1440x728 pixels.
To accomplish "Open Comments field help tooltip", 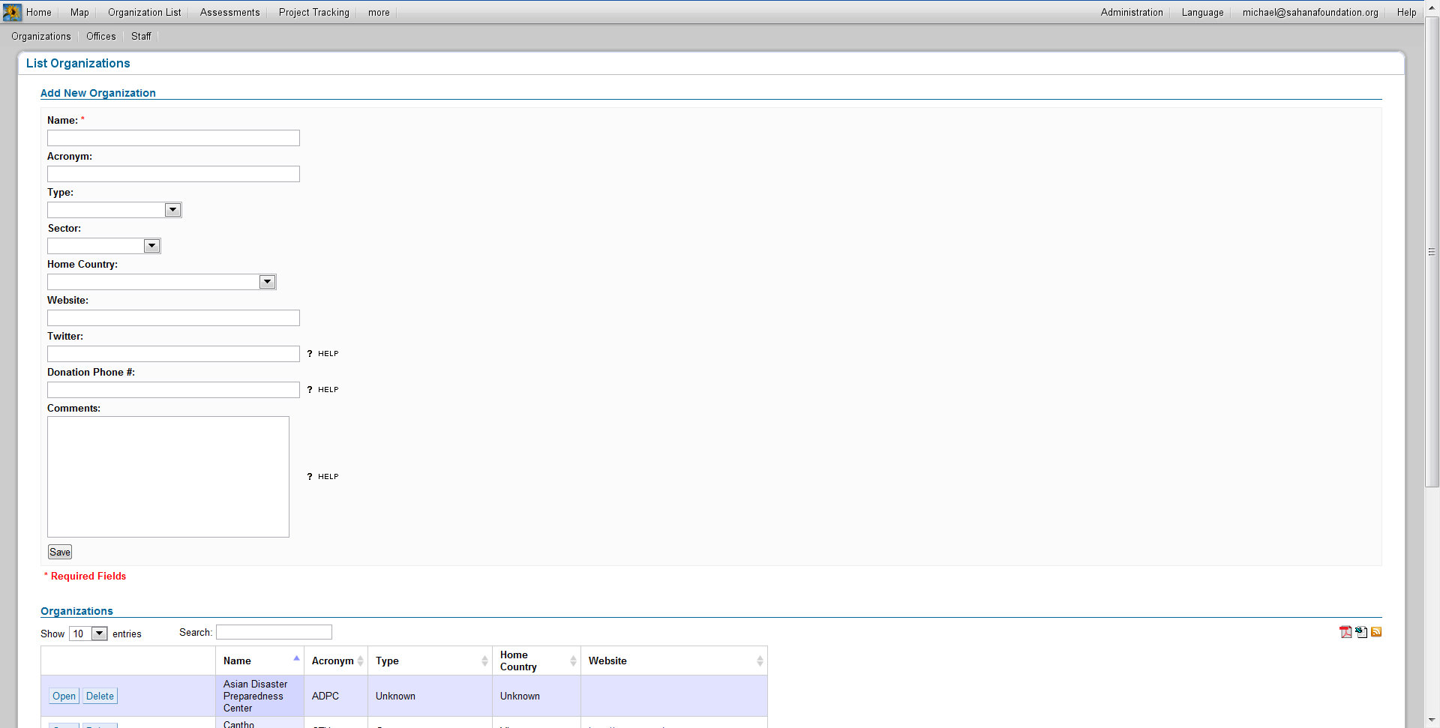I will 322,477.
